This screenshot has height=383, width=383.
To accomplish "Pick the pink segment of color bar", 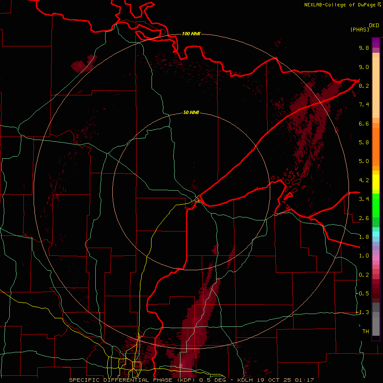I will [x=376, y=258].
